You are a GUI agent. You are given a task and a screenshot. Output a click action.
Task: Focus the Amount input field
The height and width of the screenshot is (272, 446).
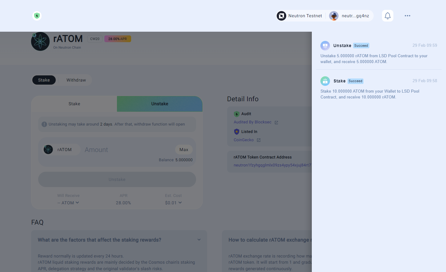click(x=128, y=150)
